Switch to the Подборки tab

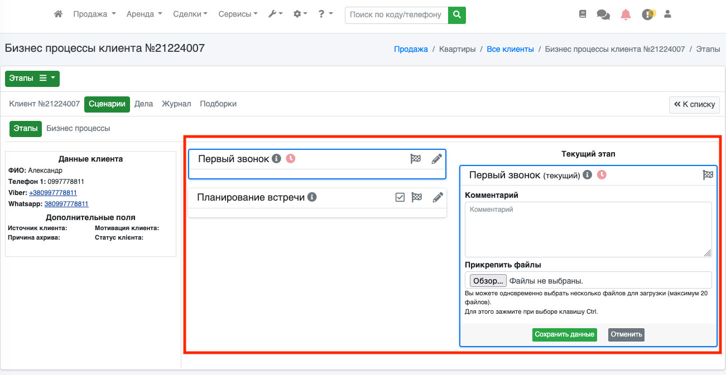[x=218, y=104]
